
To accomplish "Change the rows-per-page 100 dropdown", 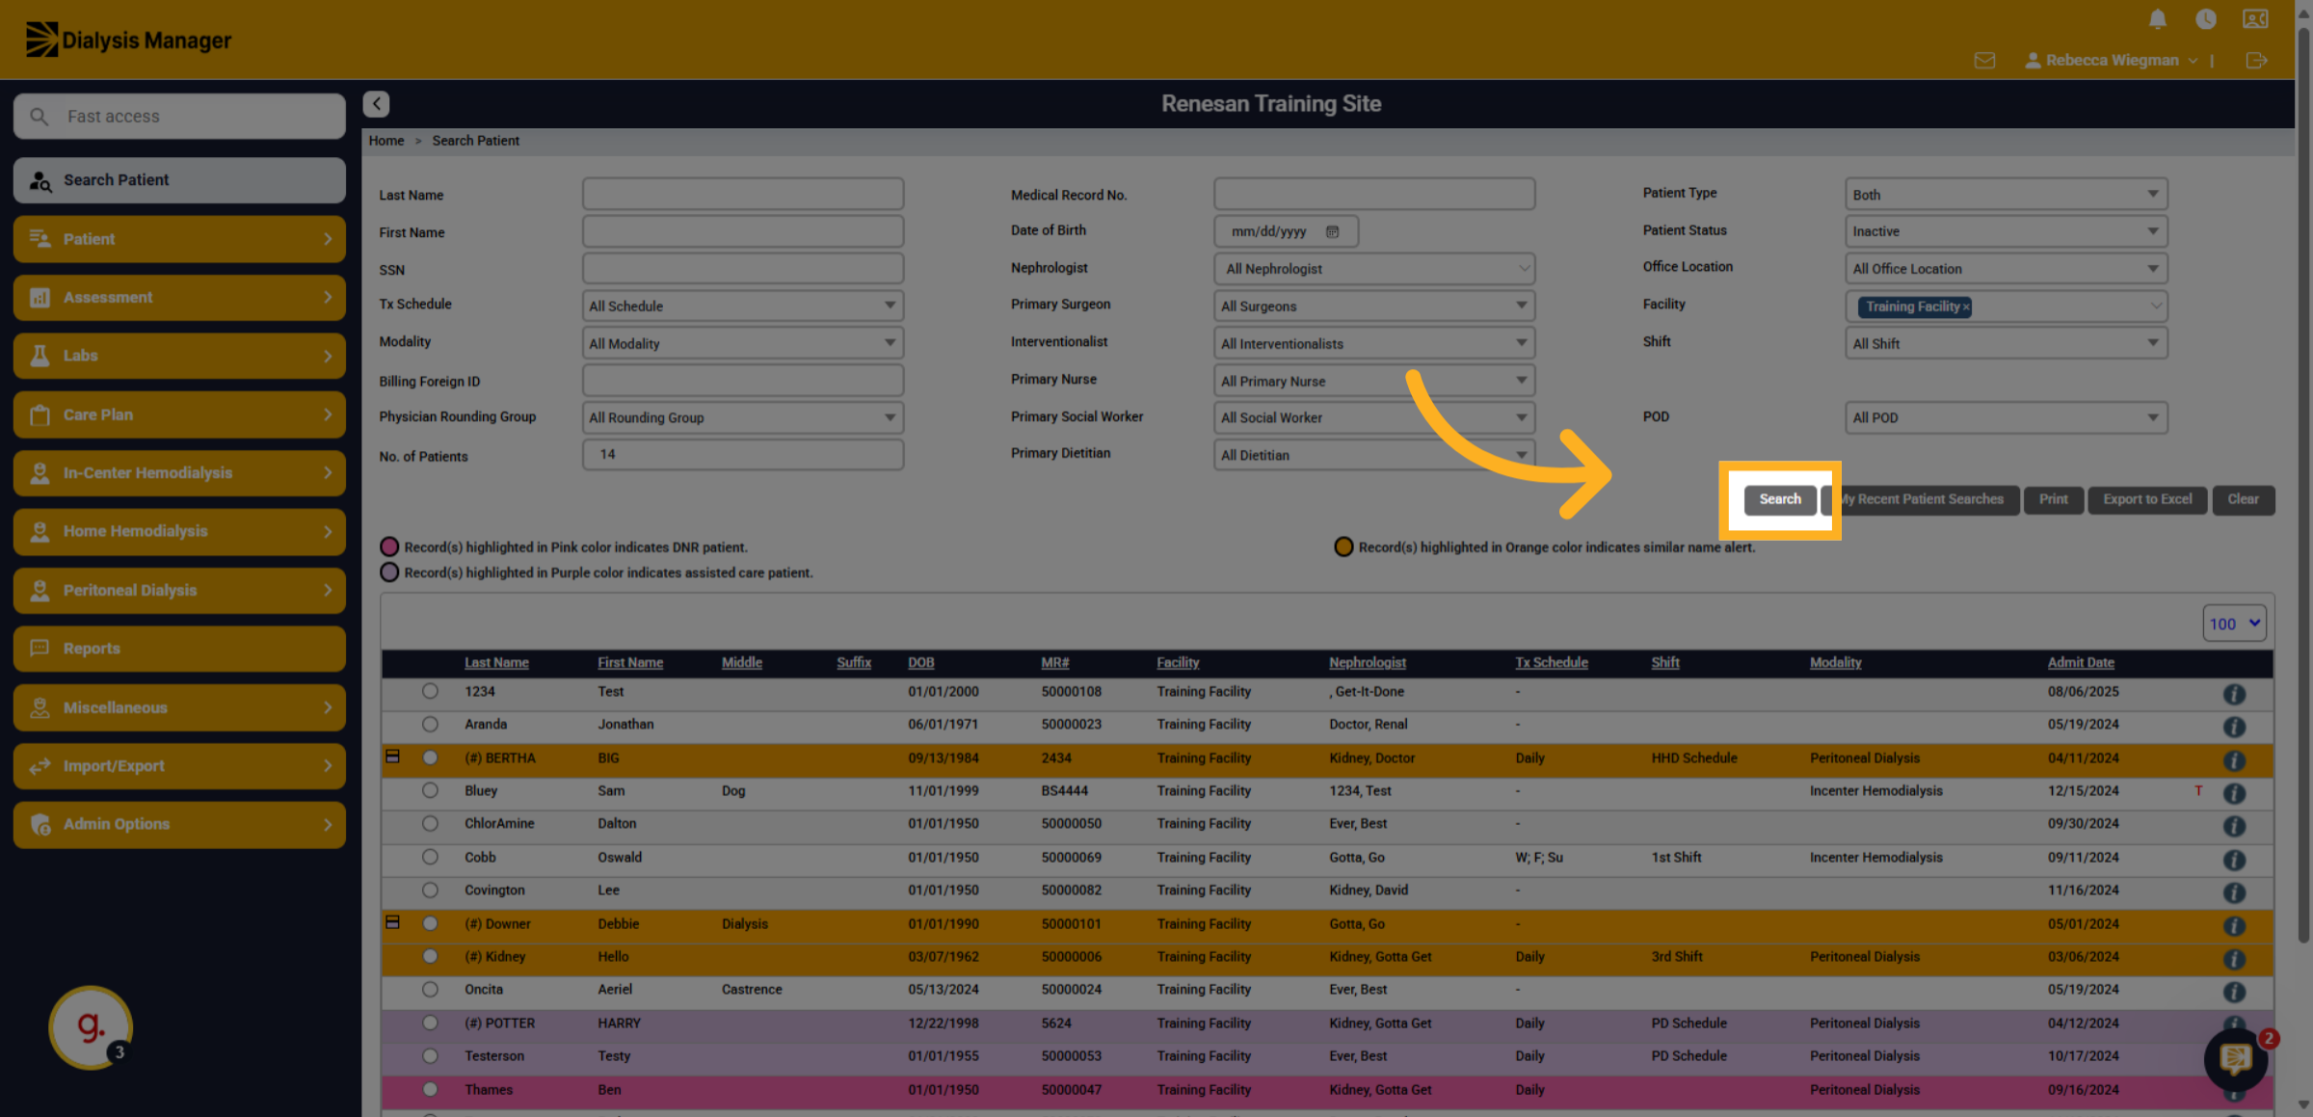I will coord(2234,624).
